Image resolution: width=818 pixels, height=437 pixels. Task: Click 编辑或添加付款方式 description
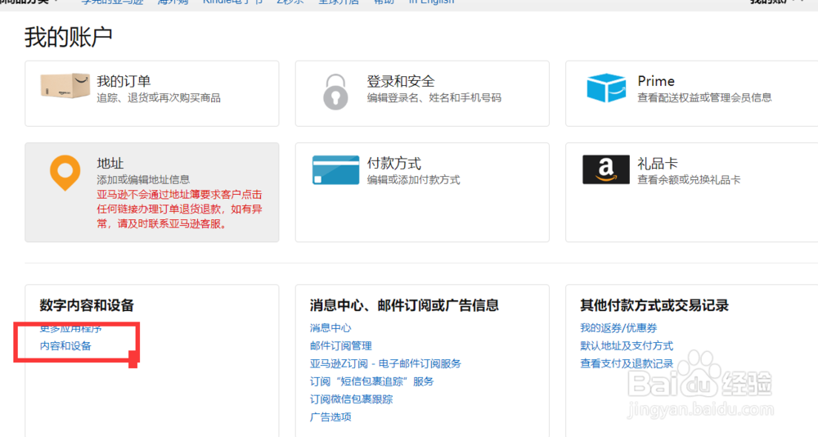[413, 179]
